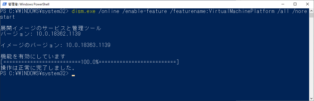Image resolution: width=314 pixels, height=101 pixels.
Task: Click the empty scrollbar track below thumb
Action: [311, 57]
